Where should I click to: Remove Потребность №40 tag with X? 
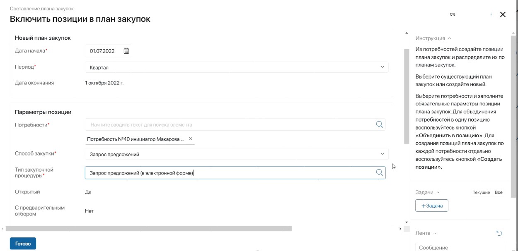point(191,139)
